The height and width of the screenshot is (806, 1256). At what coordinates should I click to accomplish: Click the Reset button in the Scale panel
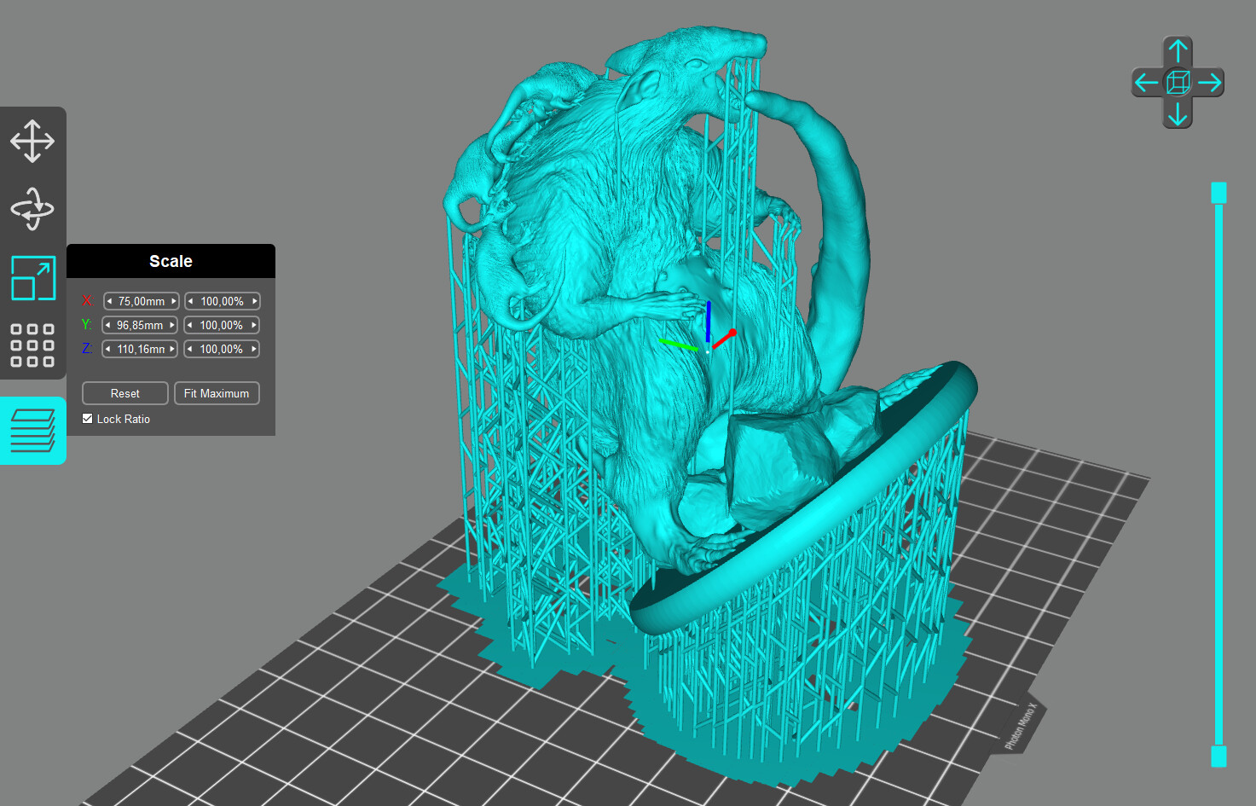coord(124,393)
